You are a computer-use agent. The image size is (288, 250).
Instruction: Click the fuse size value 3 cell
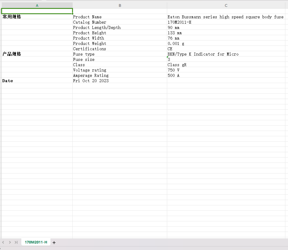(226, 59)
